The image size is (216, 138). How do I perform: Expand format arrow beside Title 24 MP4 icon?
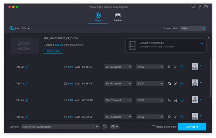pyautogui.click(x=201, y=99)
